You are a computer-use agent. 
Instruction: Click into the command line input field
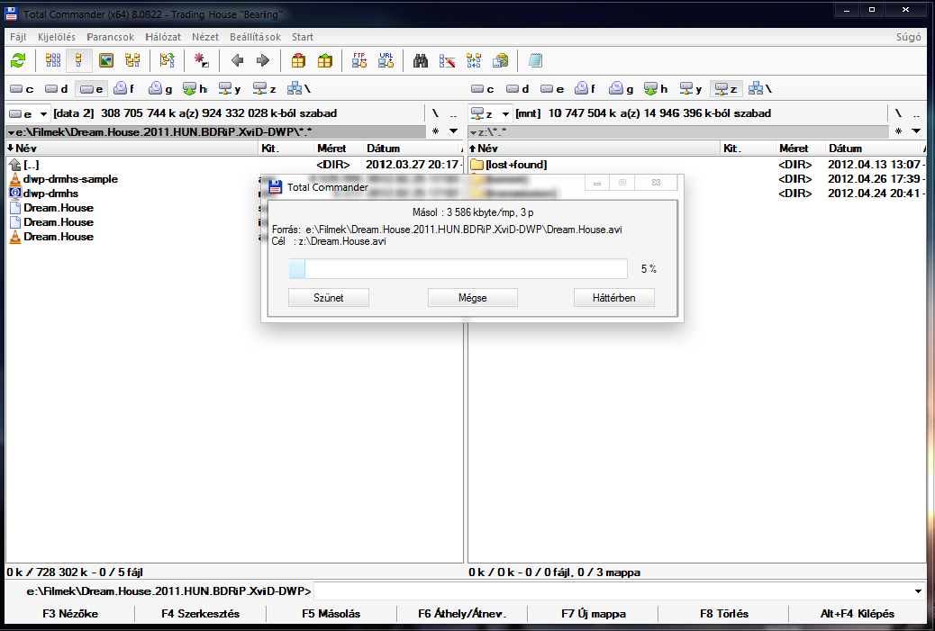click(x=613, y=591)
